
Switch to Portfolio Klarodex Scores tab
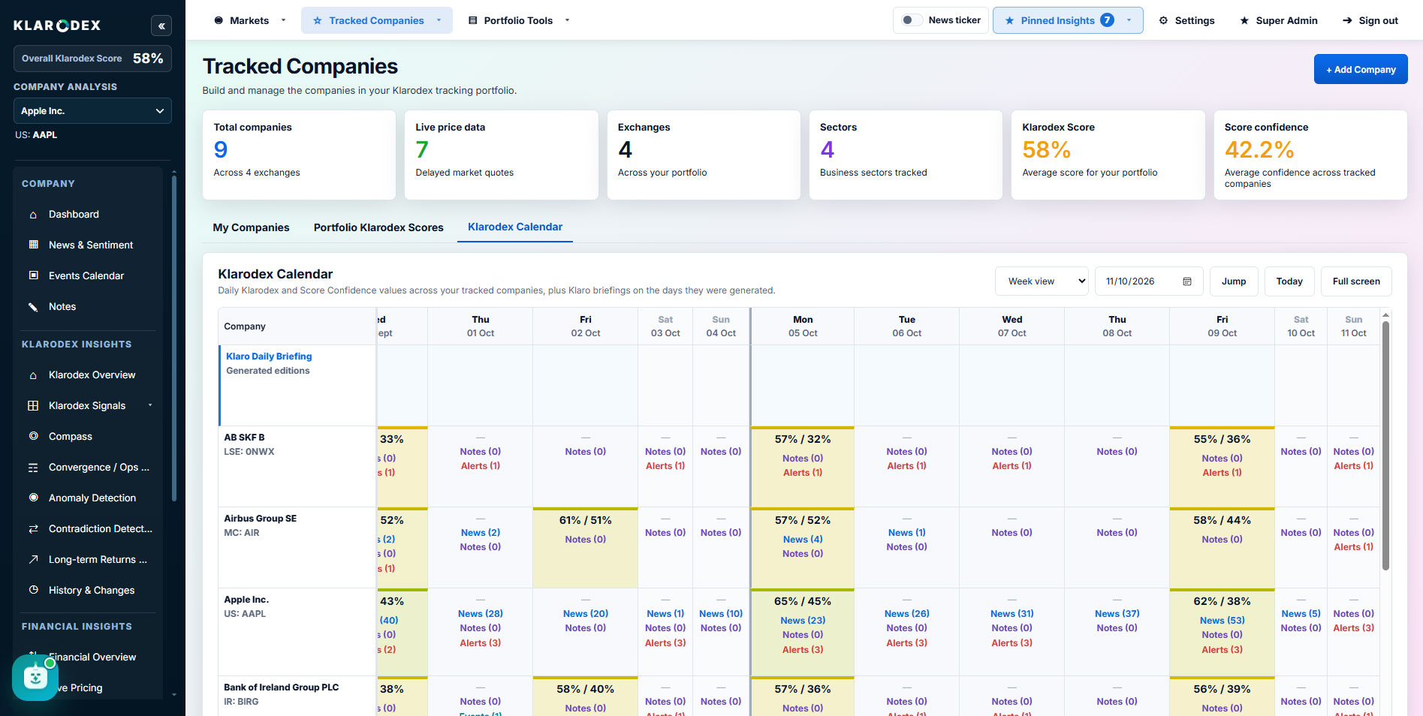pyautogui.click(x=378, y=227)
